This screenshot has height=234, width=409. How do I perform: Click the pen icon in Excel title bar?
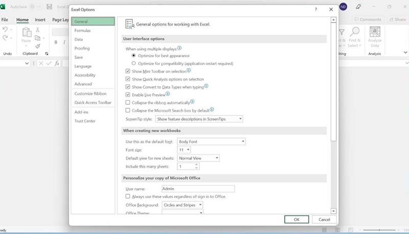(358, 7)
